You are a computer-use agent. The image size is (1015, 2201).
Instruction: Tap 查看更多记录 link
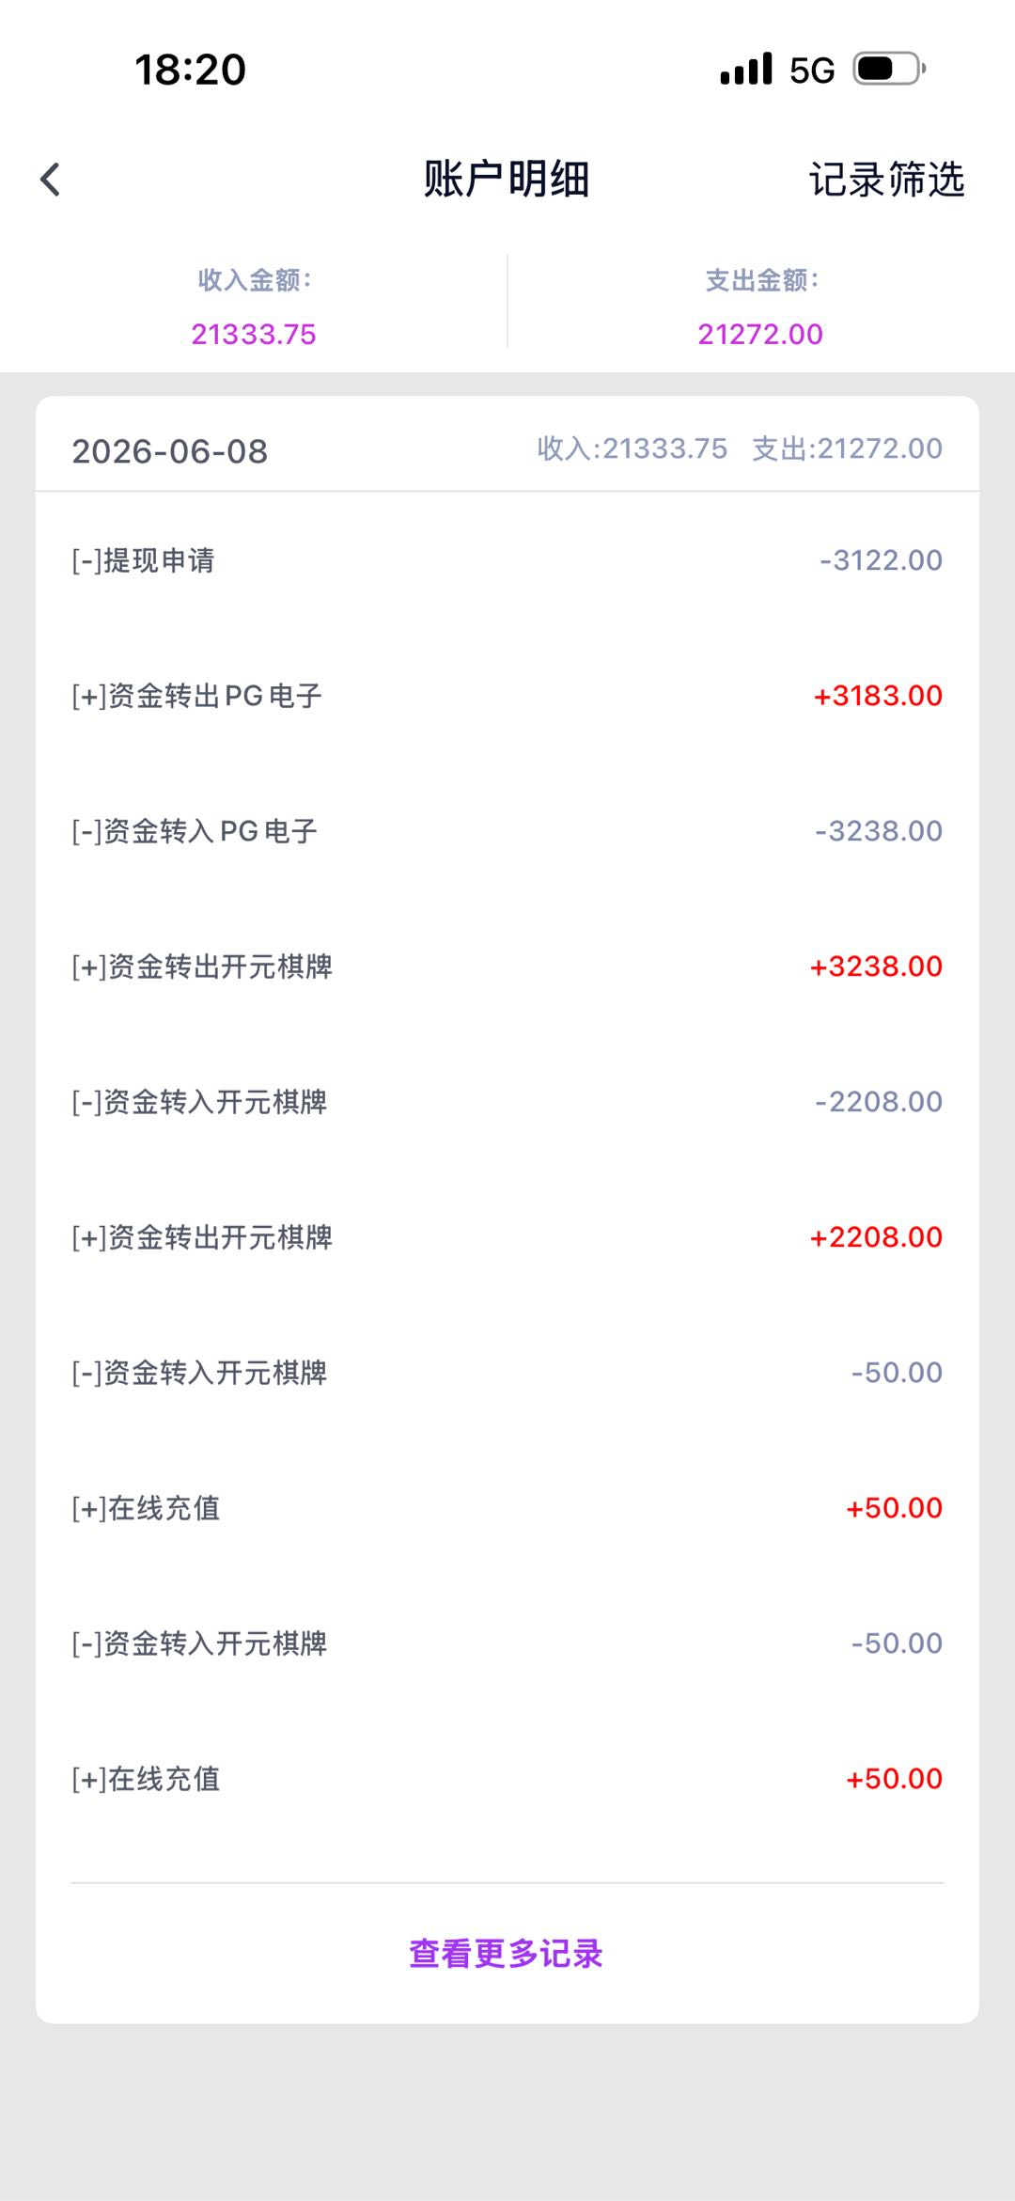[507, 1954]
